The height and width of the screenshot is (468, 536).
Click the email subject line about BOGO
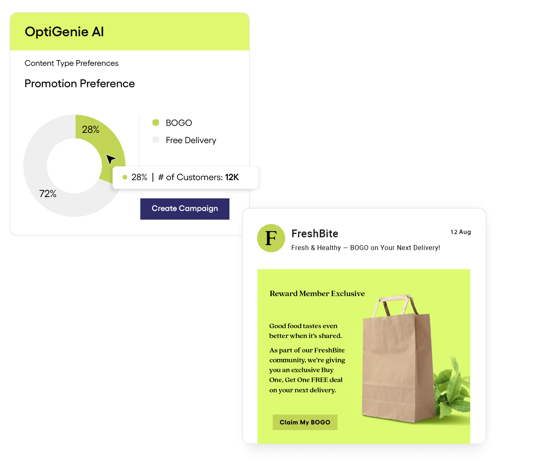pos(366,248)
